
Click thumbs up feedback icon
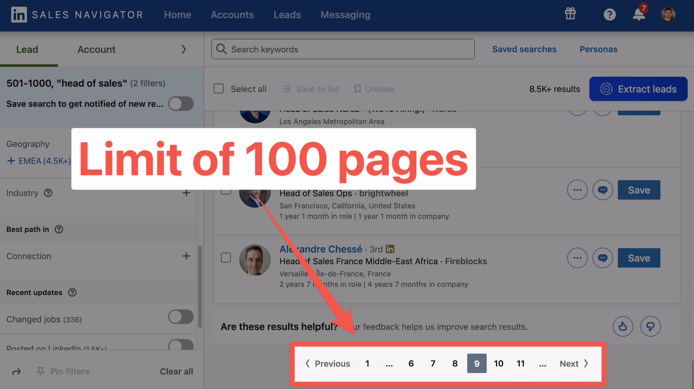(622, 326)
